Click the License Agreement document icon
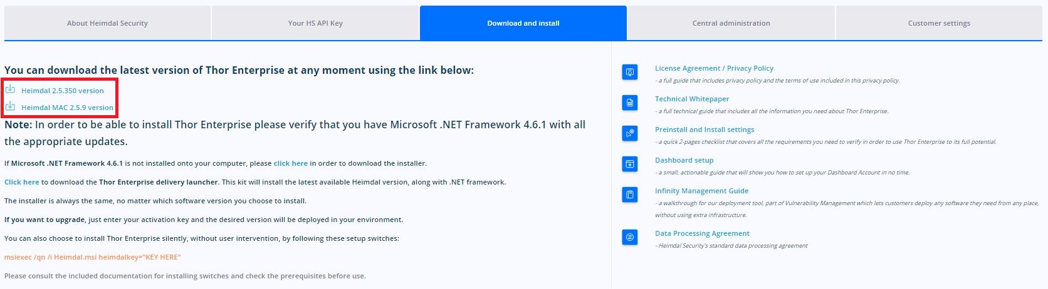This screenshot has width=1048, height=289. pos(630,72)
